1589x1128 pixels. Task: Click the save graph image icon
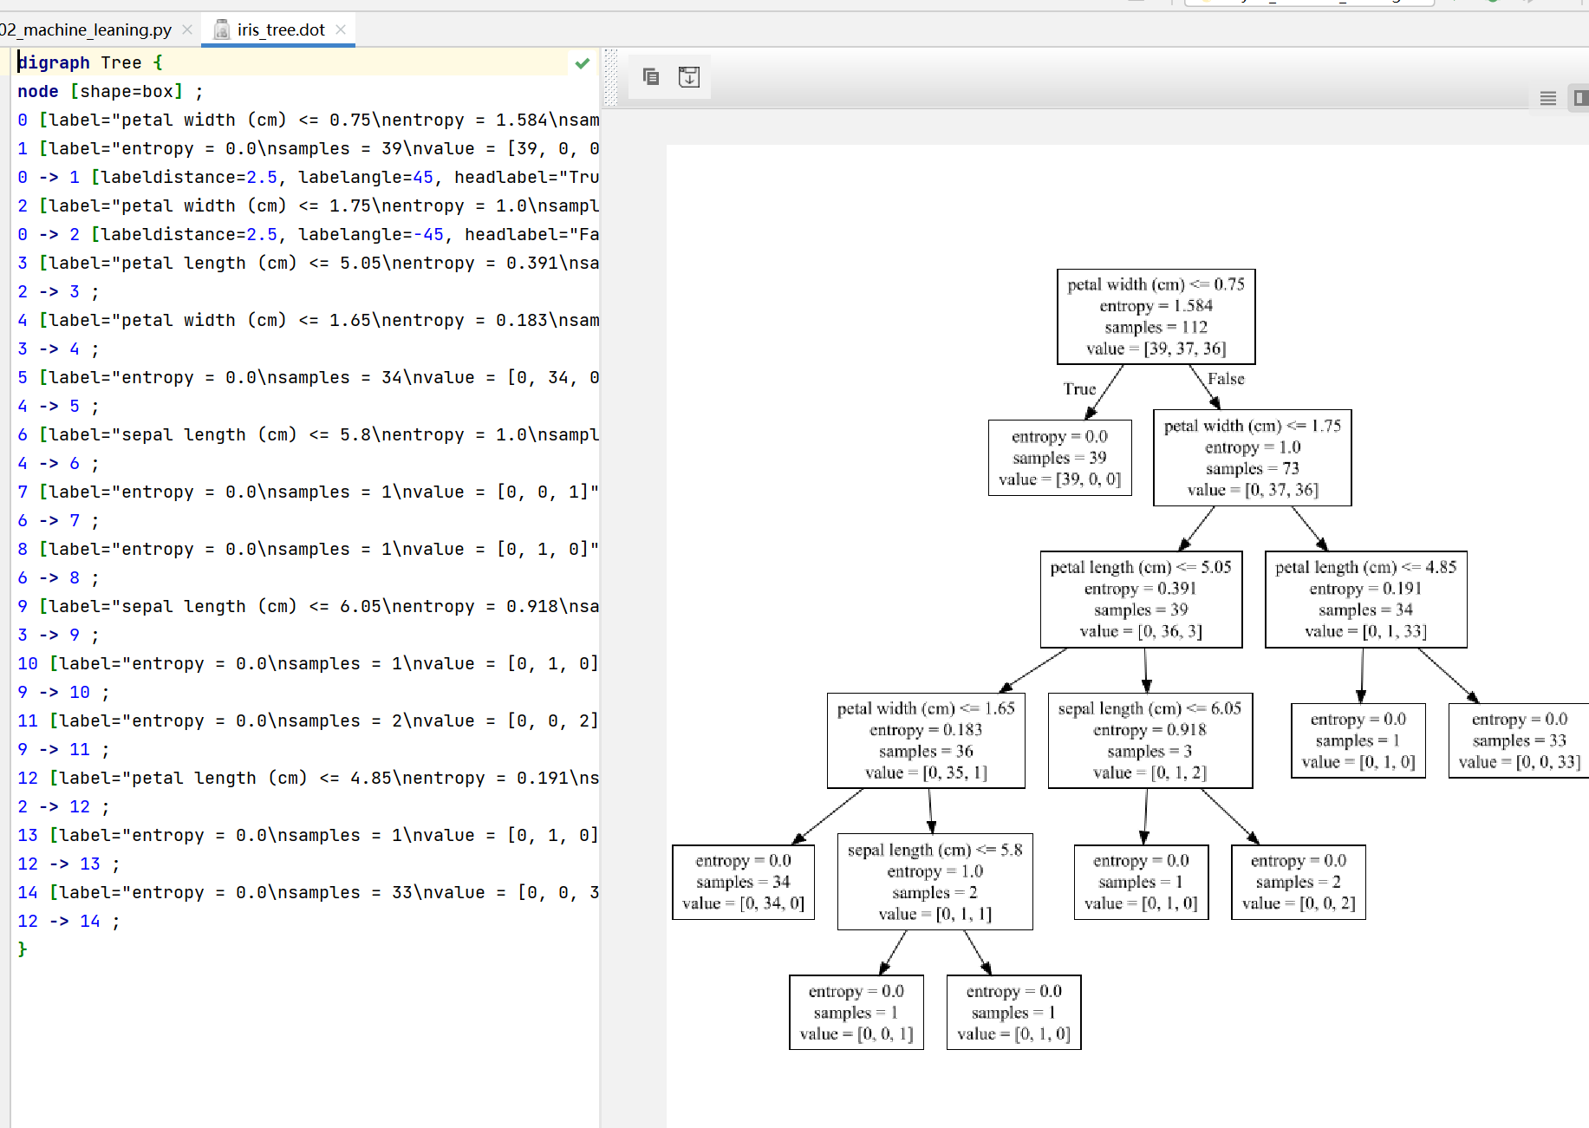pos(689,77)
